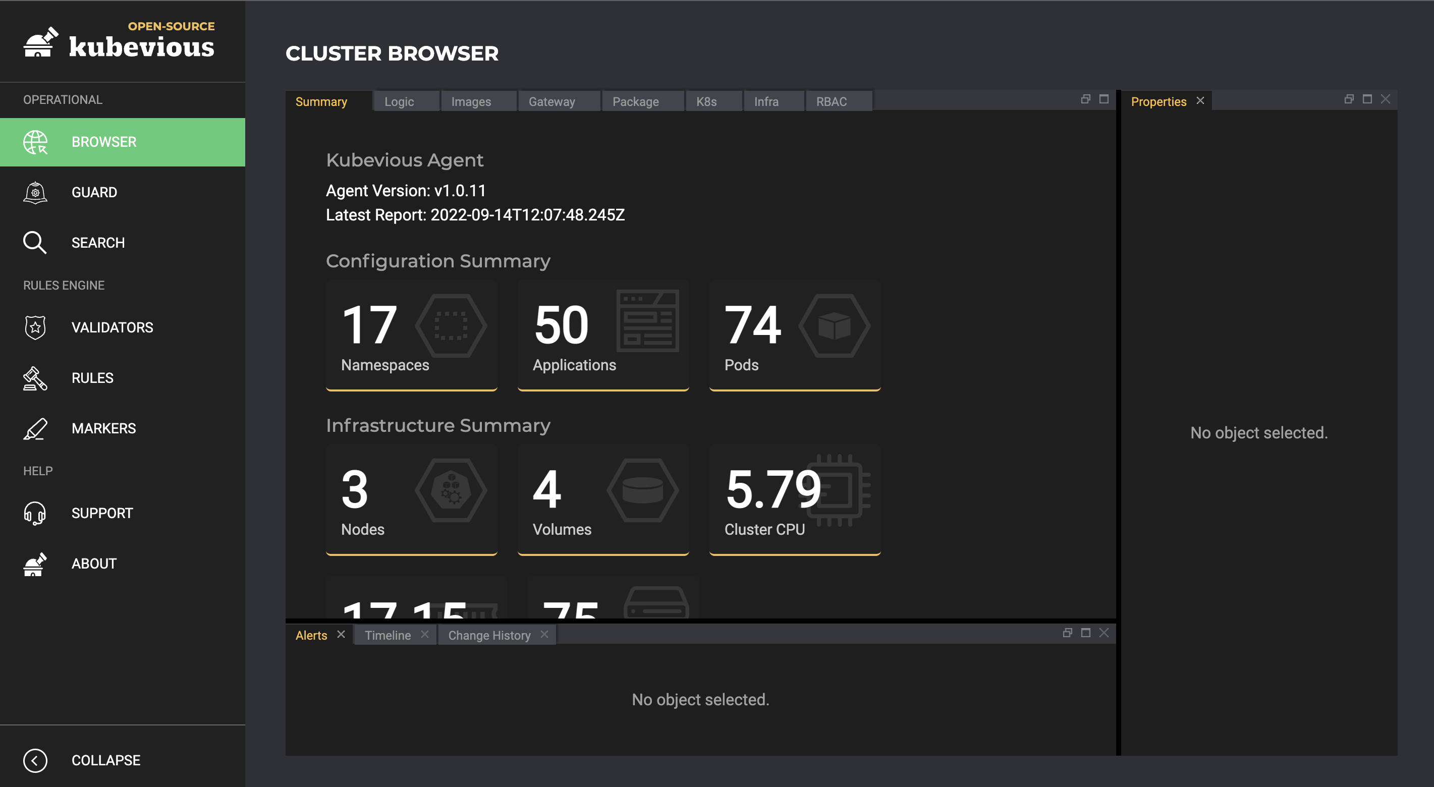Open SUPPORT from the sidebar
Image resolution: width=1434 pixels, height=787 pixels.
point(123,513)
